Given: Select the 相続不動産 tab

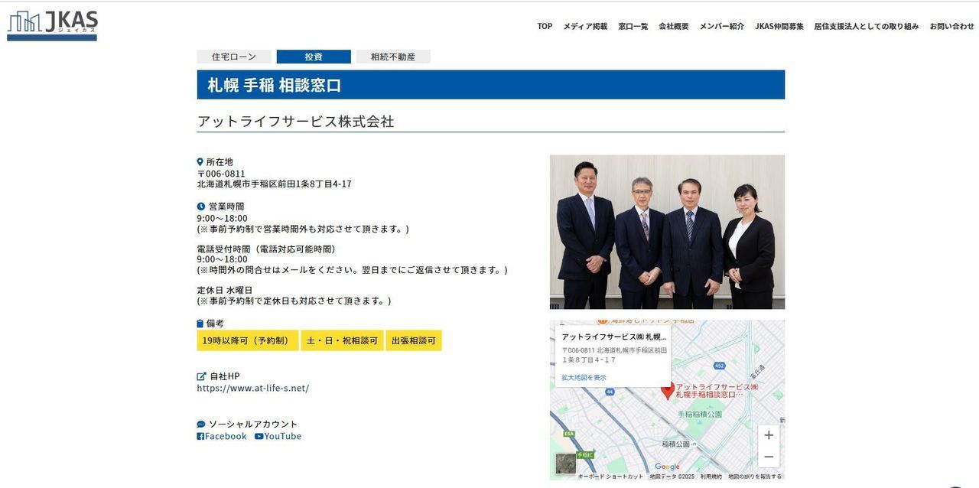Looking at the screenshot, I should (x=393, y=57).
